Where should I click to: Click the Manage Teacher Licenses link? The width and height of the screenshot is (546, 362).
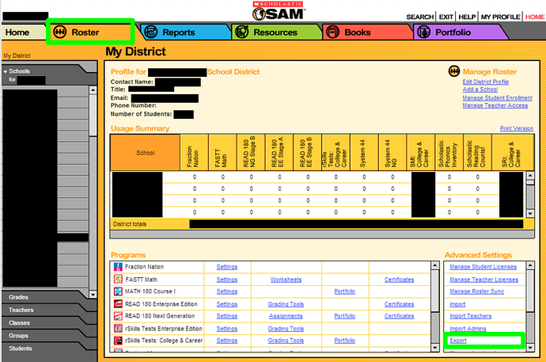483,280
